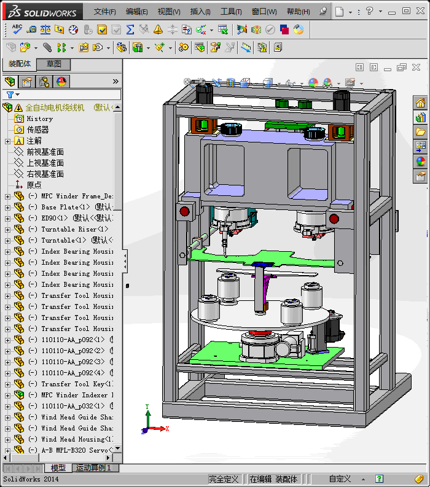Screen dimensions: 430x487
Task: Open the 工具(T) menu
Action: 231,12
